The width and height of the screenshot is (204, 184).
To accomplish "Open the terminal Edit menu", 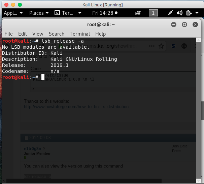I will (x=23, y=34).
